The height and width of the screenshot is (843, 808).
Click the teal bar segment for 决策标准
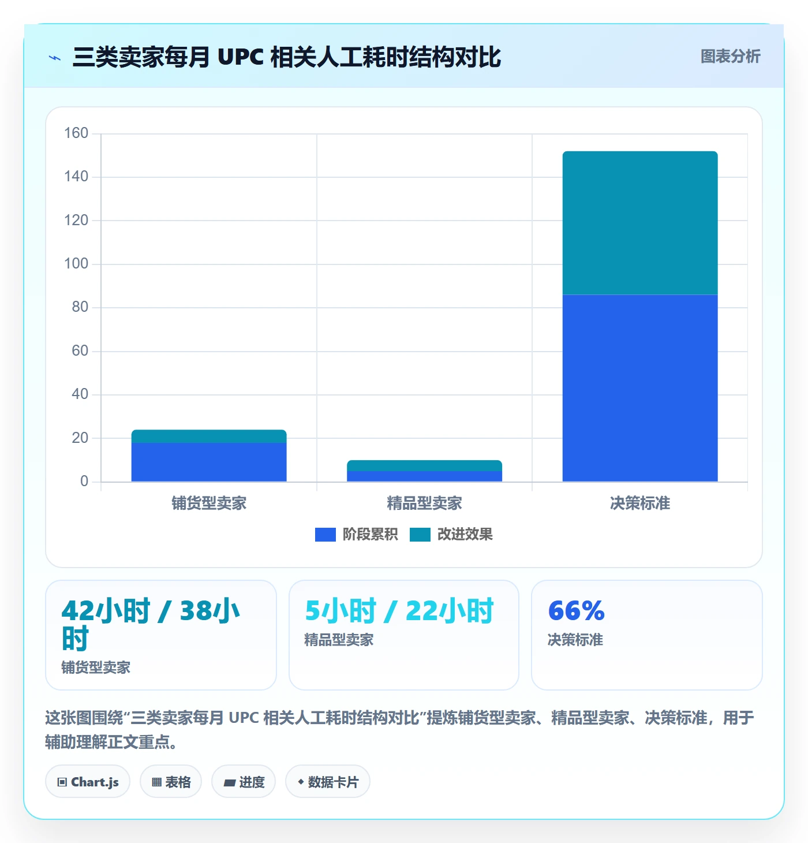pos(640,223)
